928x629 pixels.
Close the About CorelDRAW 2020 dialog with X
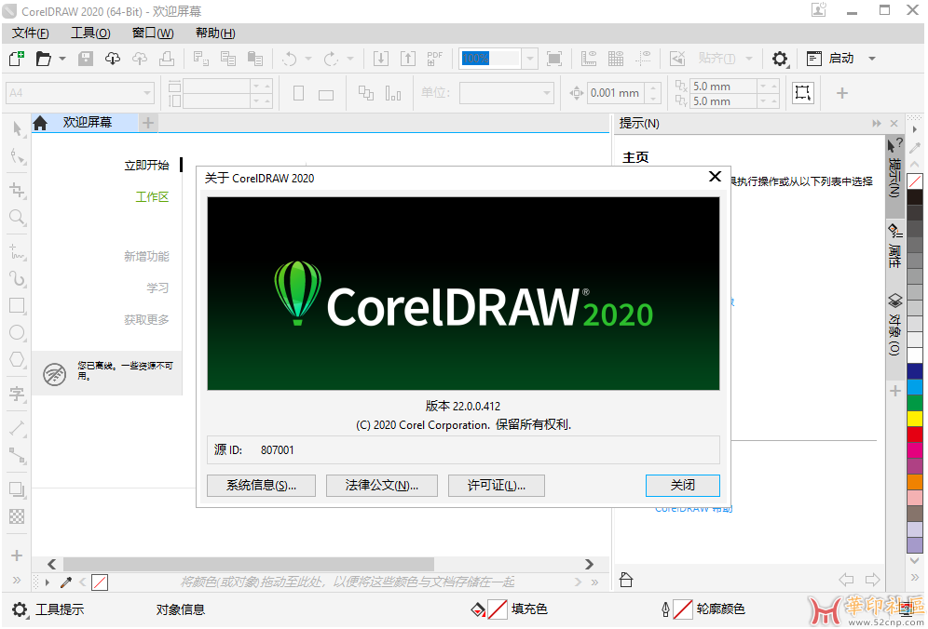click(x=715, y=177)
